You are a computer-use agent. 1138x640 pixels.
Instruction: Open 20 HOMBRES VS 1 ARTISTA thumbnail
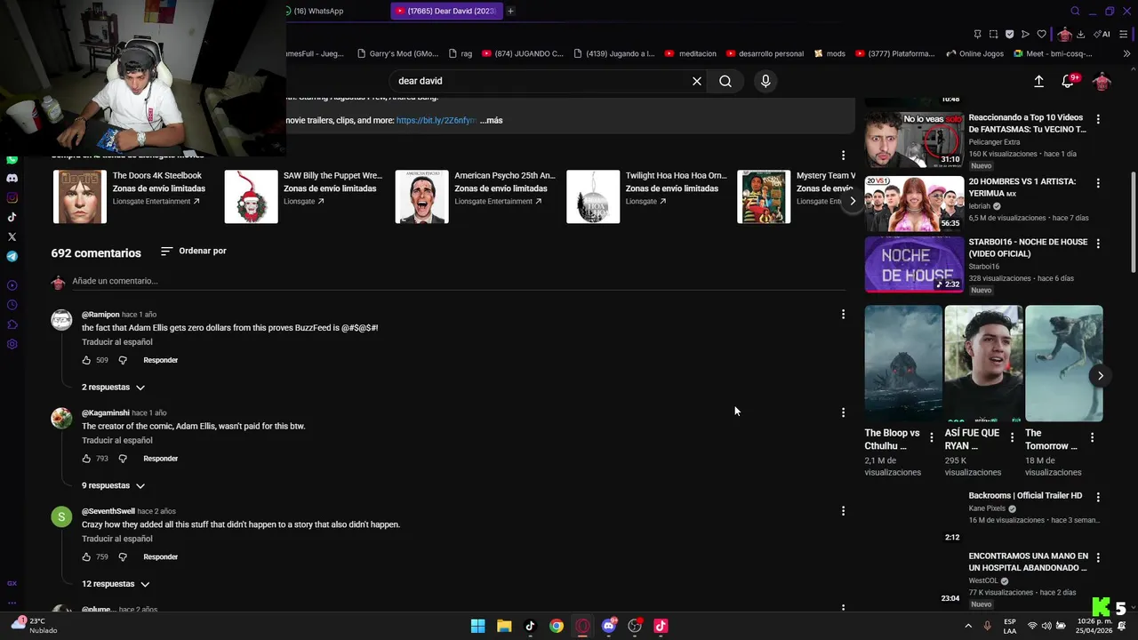tap(914, 203)
